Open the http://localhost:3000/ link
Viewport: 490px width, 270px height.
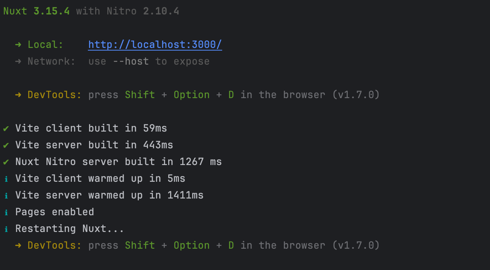click(x=155, y=45)
